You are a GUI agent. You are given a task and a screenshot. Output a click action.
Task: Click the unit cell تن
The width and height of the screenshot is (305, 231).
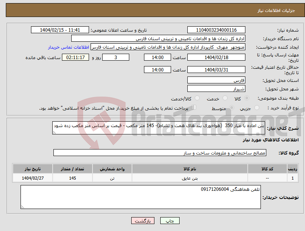pyautogui.click(x=112, y=178)
